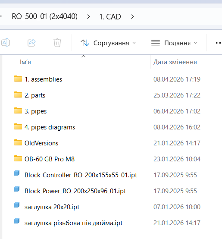Sort by Дата змінення column header
Viewport: 222px width, 239px height.
(175, 62)
